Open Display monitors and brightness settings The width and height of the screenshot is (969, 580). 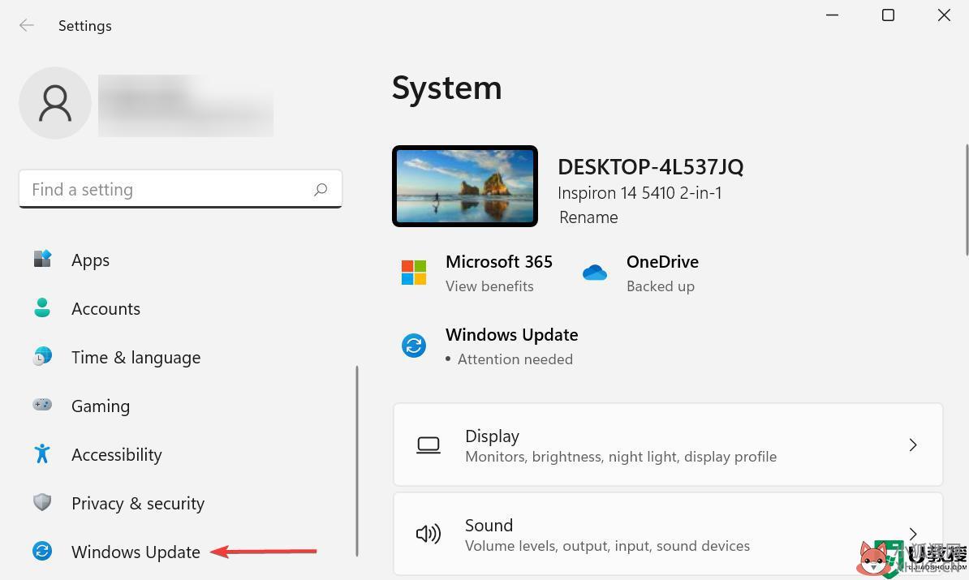tap(668, 445)
